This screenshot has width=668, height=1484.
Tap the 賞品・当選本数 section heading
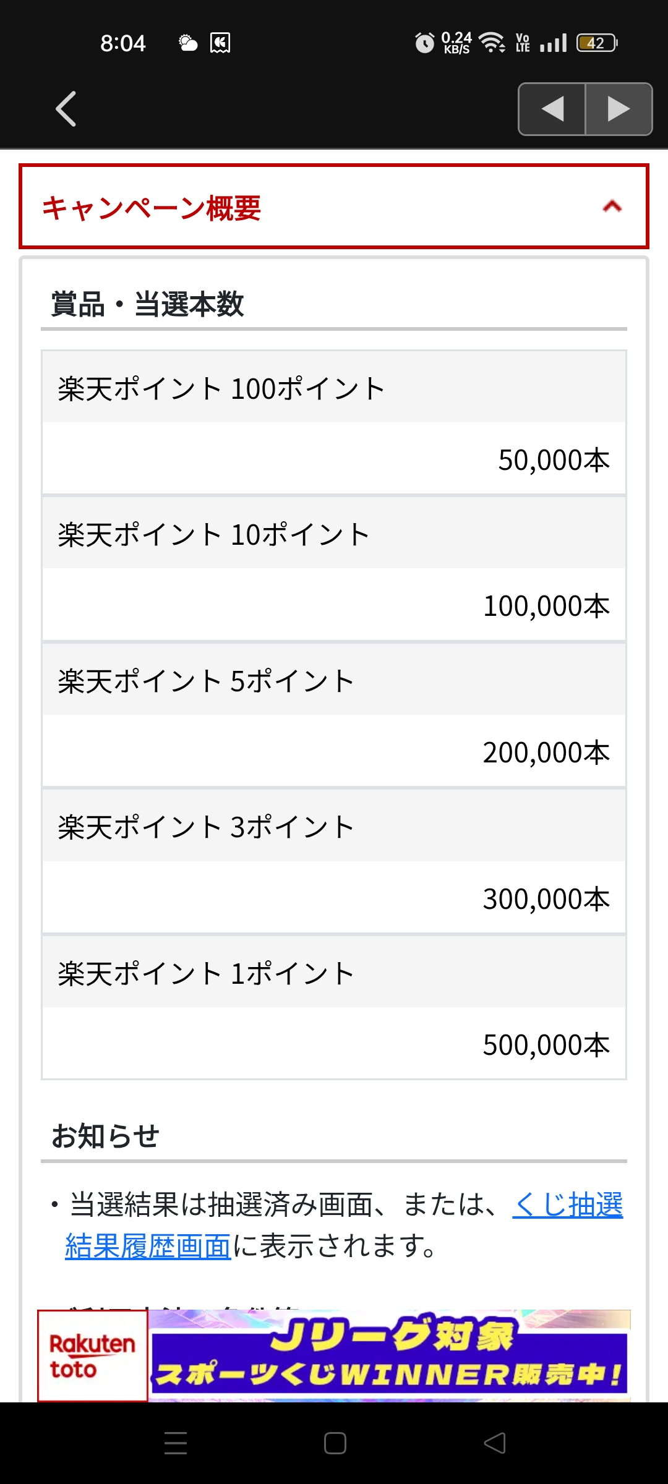point(147,304)
